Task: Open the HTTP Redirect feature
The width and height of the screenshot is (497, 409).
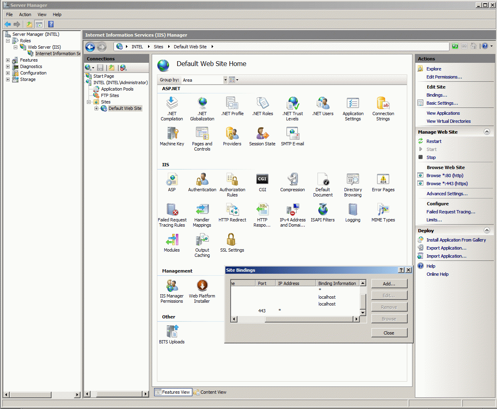Action: click(232, 213)
